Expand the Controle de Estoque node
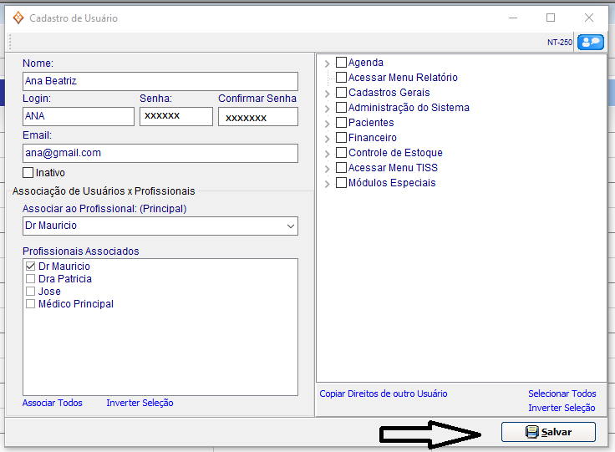615x452 pixels. [327, 153]
